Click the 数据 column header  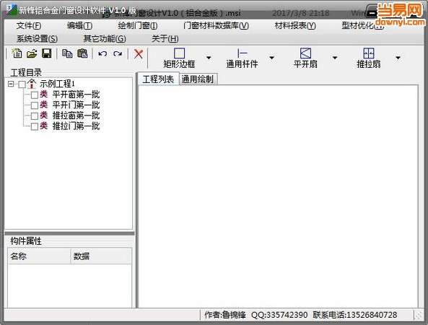pyautogui.click(x=101, y=256)
